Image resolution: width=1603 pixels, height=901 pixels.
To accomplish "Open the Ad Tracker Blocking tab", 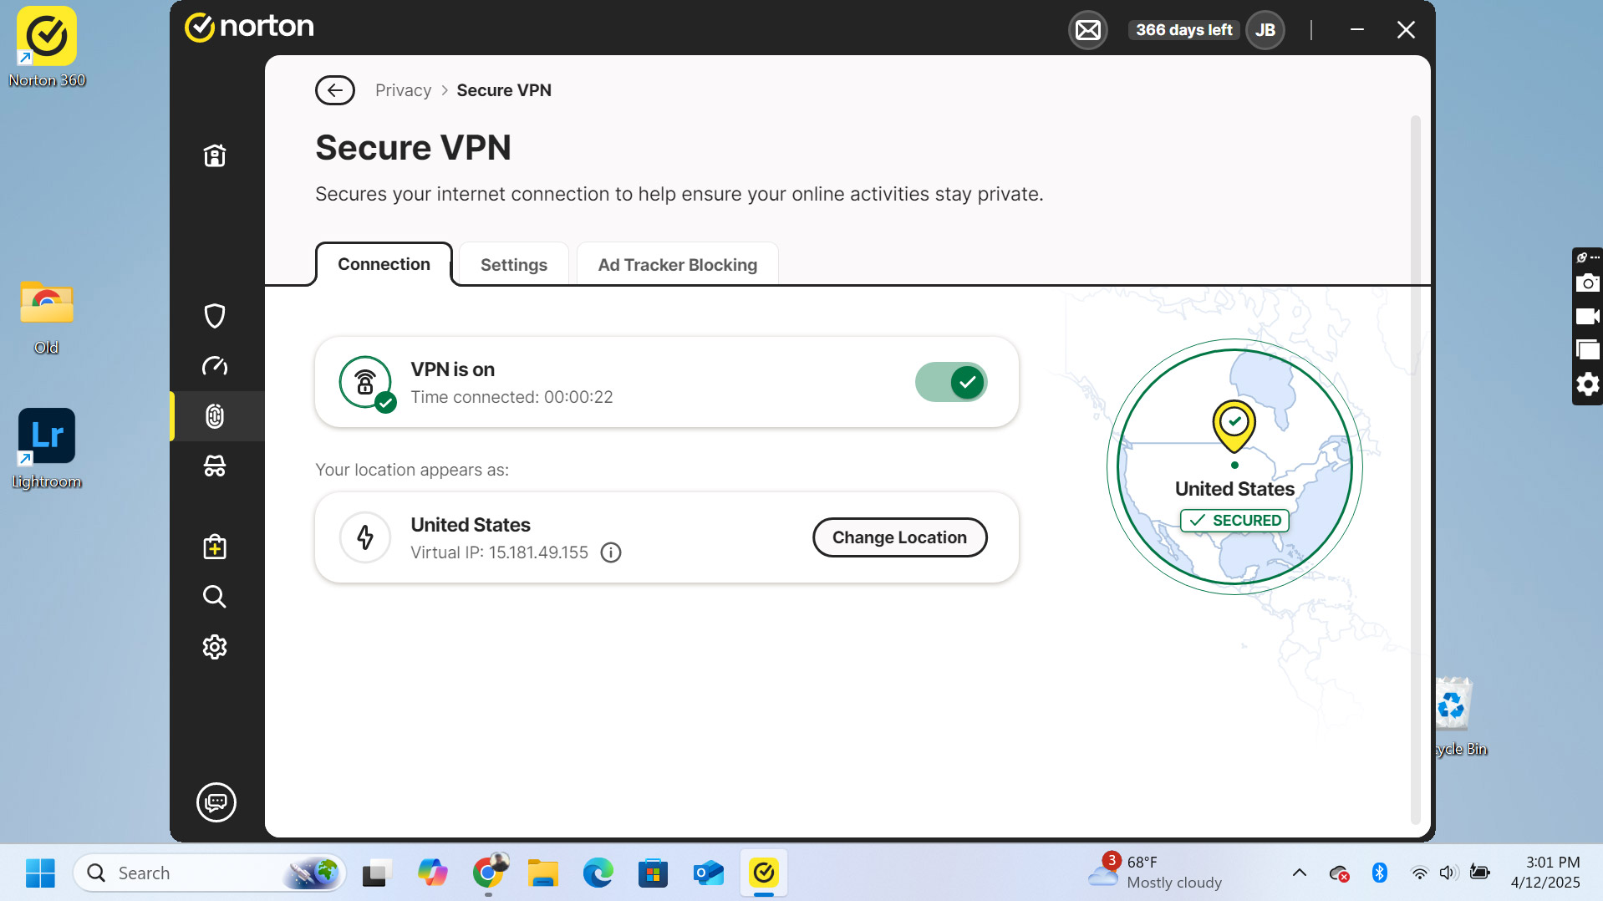I will pos(677,265).
